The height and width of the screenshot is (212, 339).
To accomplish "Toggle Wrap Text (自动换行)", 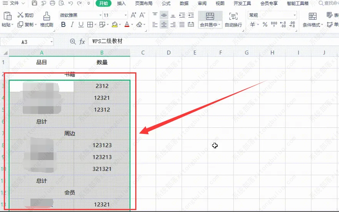I will click(x=233, y=20).
